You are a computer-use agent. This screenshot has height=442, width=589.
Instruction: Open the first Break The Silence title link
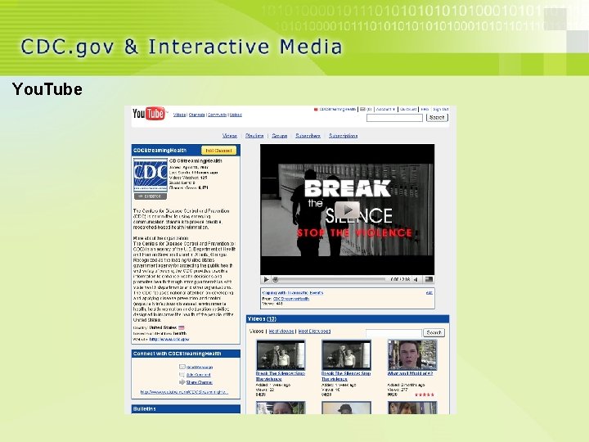[281, 377]
